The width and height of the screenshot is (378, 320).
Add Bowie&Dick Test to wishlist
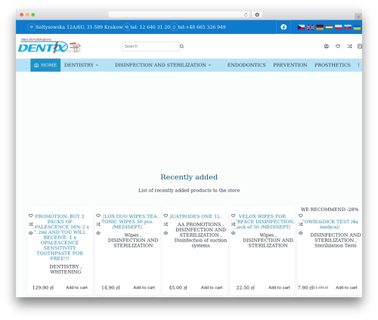(301, 216)
